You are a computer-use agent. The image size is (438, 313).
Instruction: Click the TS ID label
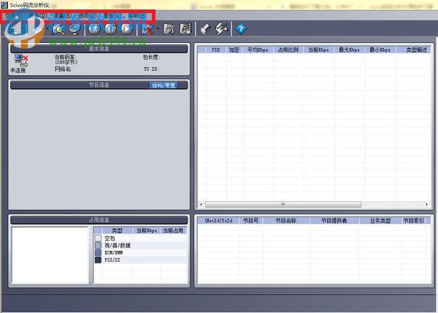pyautogui.click(x=151, y=69)
